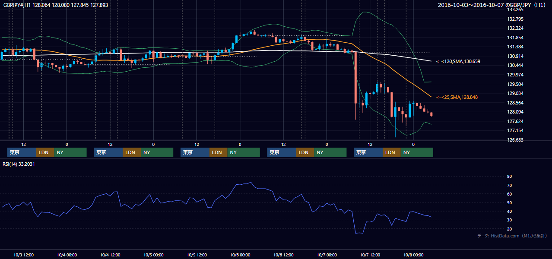
Task: Click the 133.265 price axis label
Action: click(x=515, y=9)
